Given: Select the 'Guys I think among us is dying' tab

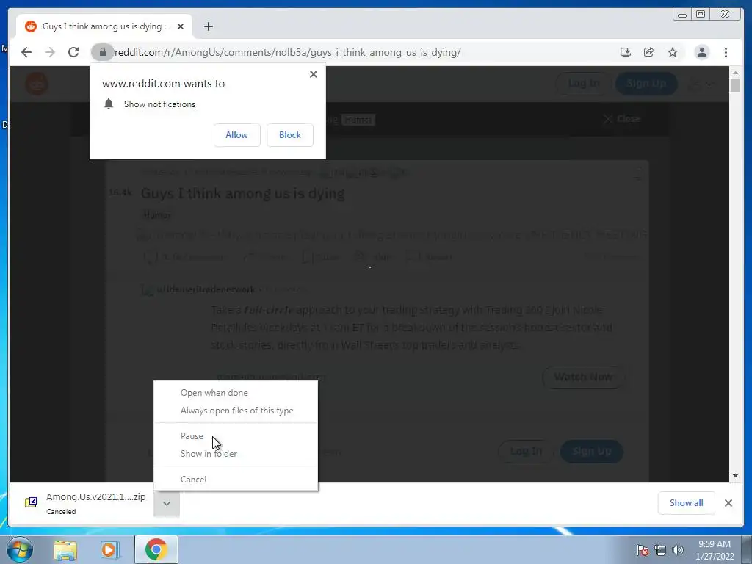Looking at the screenshot, I should coord(104,26).
